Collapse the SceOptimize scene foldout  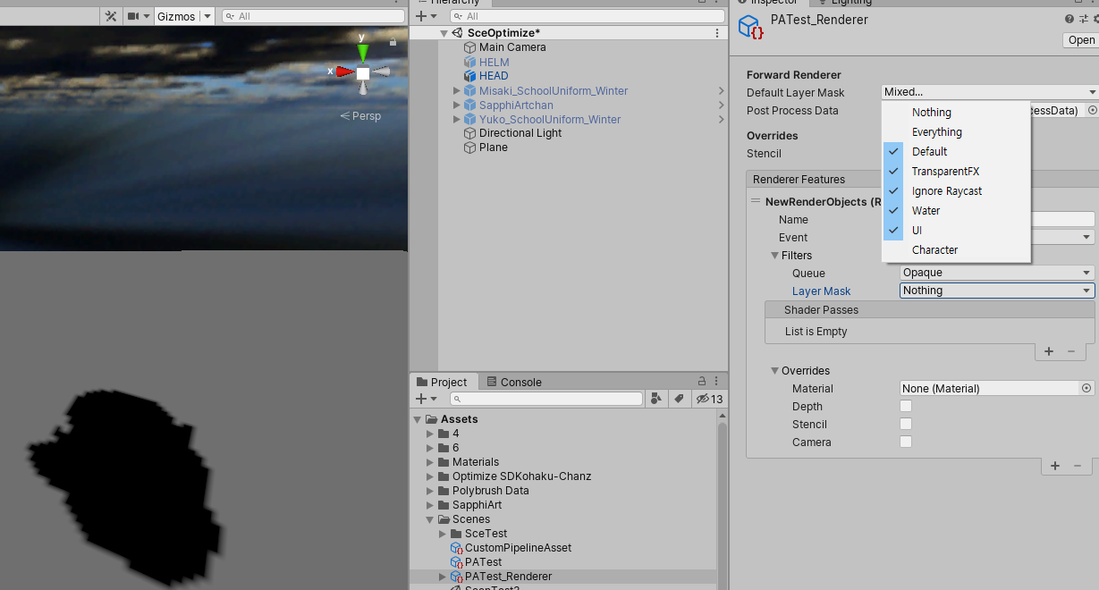pyautogui.click(x=444, y=33)
